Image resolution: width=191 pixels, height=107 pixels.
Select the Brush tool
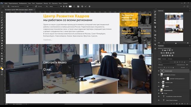click(2, 30)
